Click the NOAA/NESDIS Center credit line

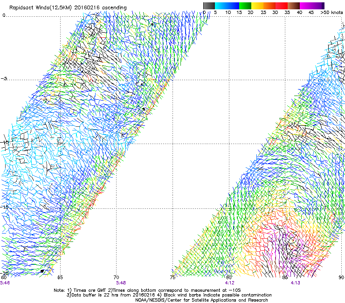pos(201,300)
